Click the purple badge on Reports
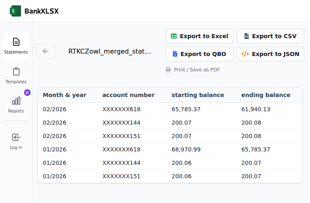 coord(27,93)
